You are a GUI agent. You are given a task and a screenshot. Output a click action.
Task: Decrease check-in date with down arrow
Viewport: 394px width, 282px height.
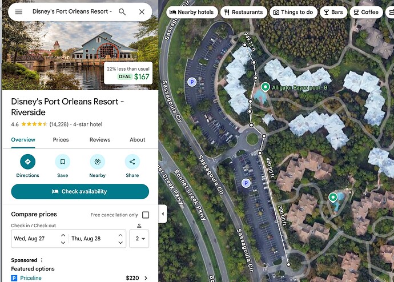click(63, 243)
